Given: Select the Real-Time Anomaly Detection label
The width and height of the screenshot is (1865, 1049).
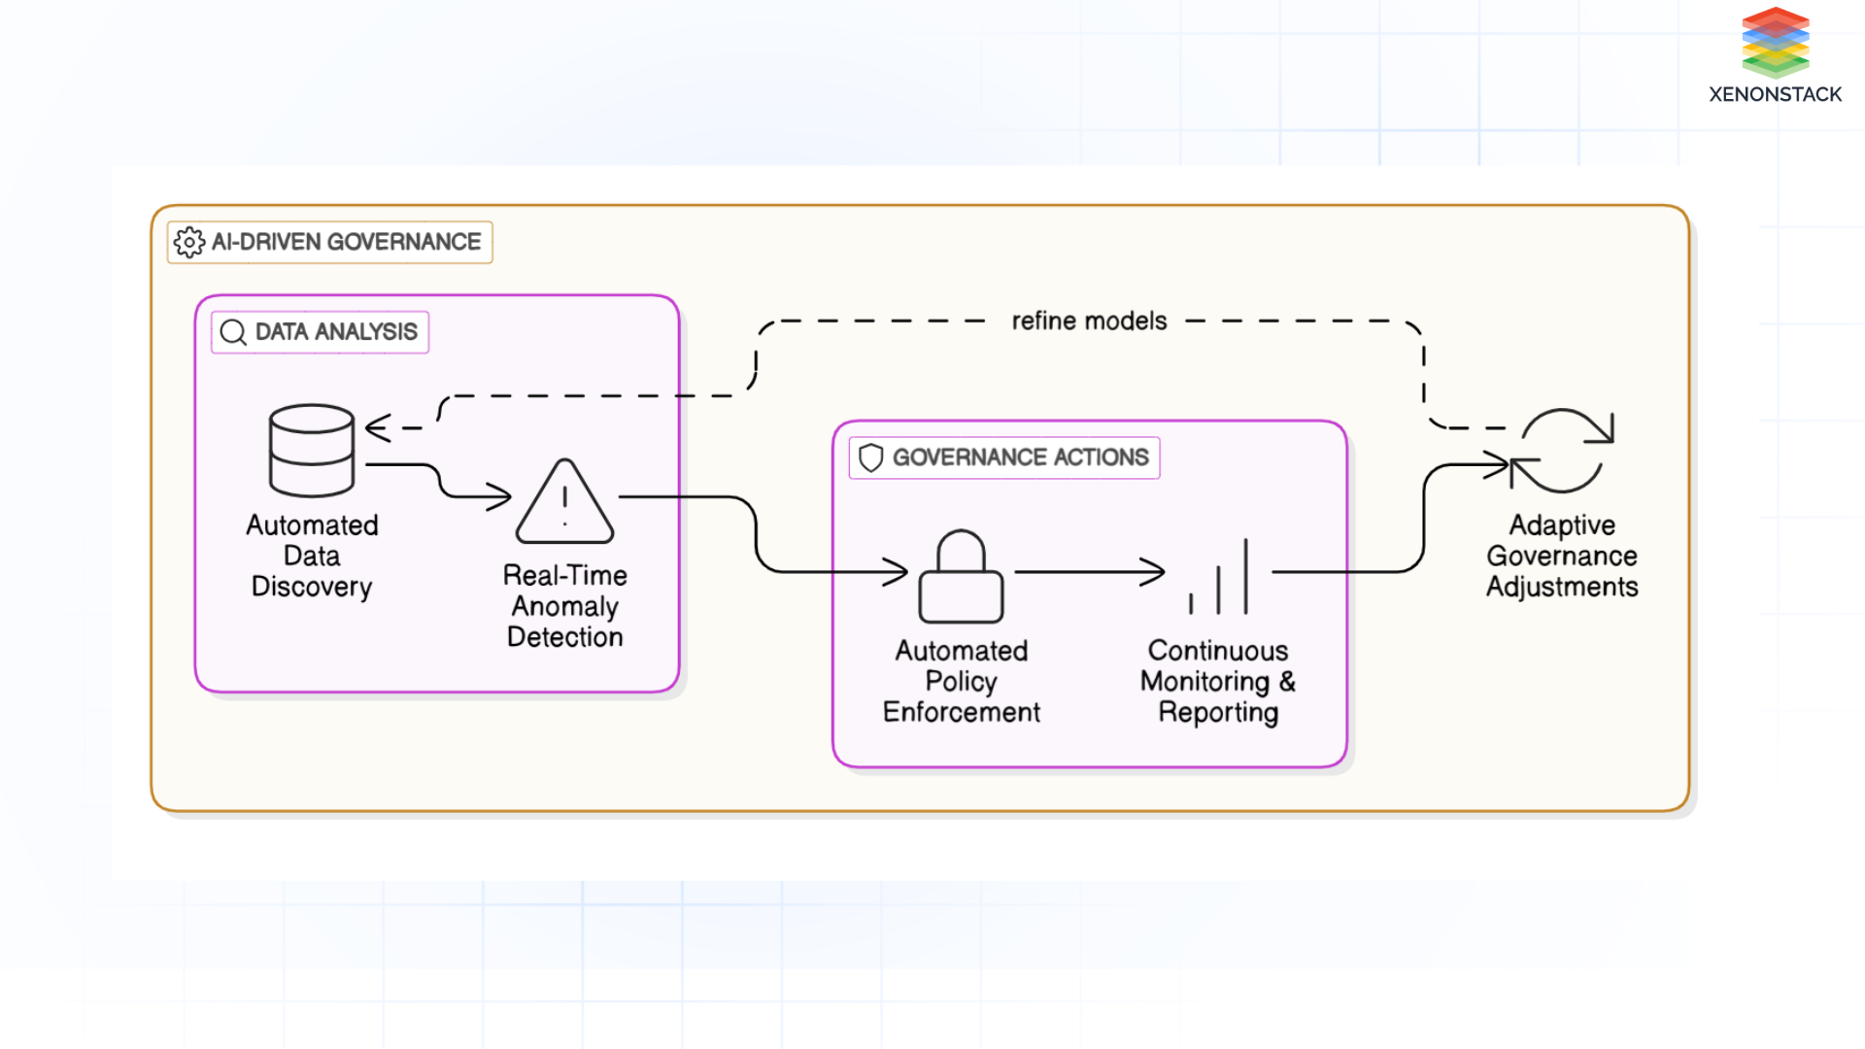Looking at the screenshot, I should click(x=564, y=606).
